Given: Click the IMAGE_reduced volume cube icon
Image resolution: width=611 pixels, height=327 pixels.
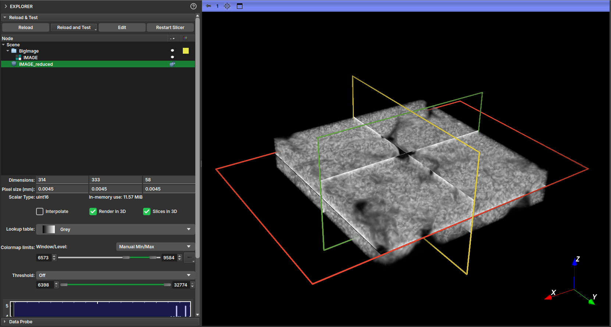Looking at the screenshot, I should [14, 64].
